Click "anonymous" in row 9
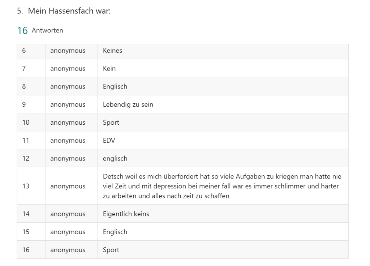Viewport: 370px width, 266px height. [x=68, y=105]
